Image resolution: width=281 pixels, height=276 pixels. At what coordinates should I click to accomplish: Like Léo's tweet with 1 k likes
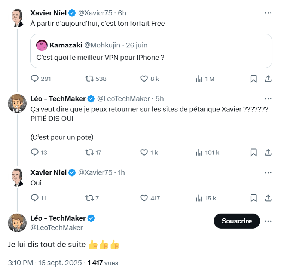(144, 152)
